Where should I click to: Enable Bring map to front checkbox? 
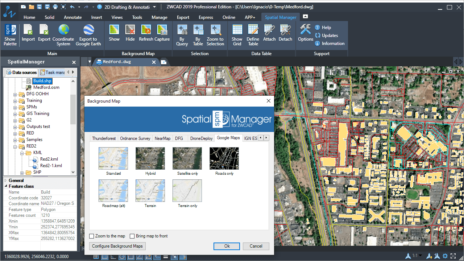(x=132, y=236)
